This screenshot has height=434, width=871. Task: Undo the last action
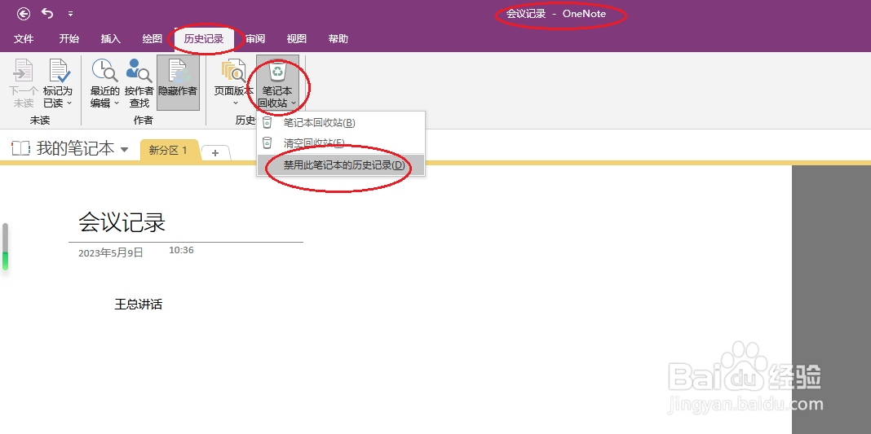coord(48,13)
